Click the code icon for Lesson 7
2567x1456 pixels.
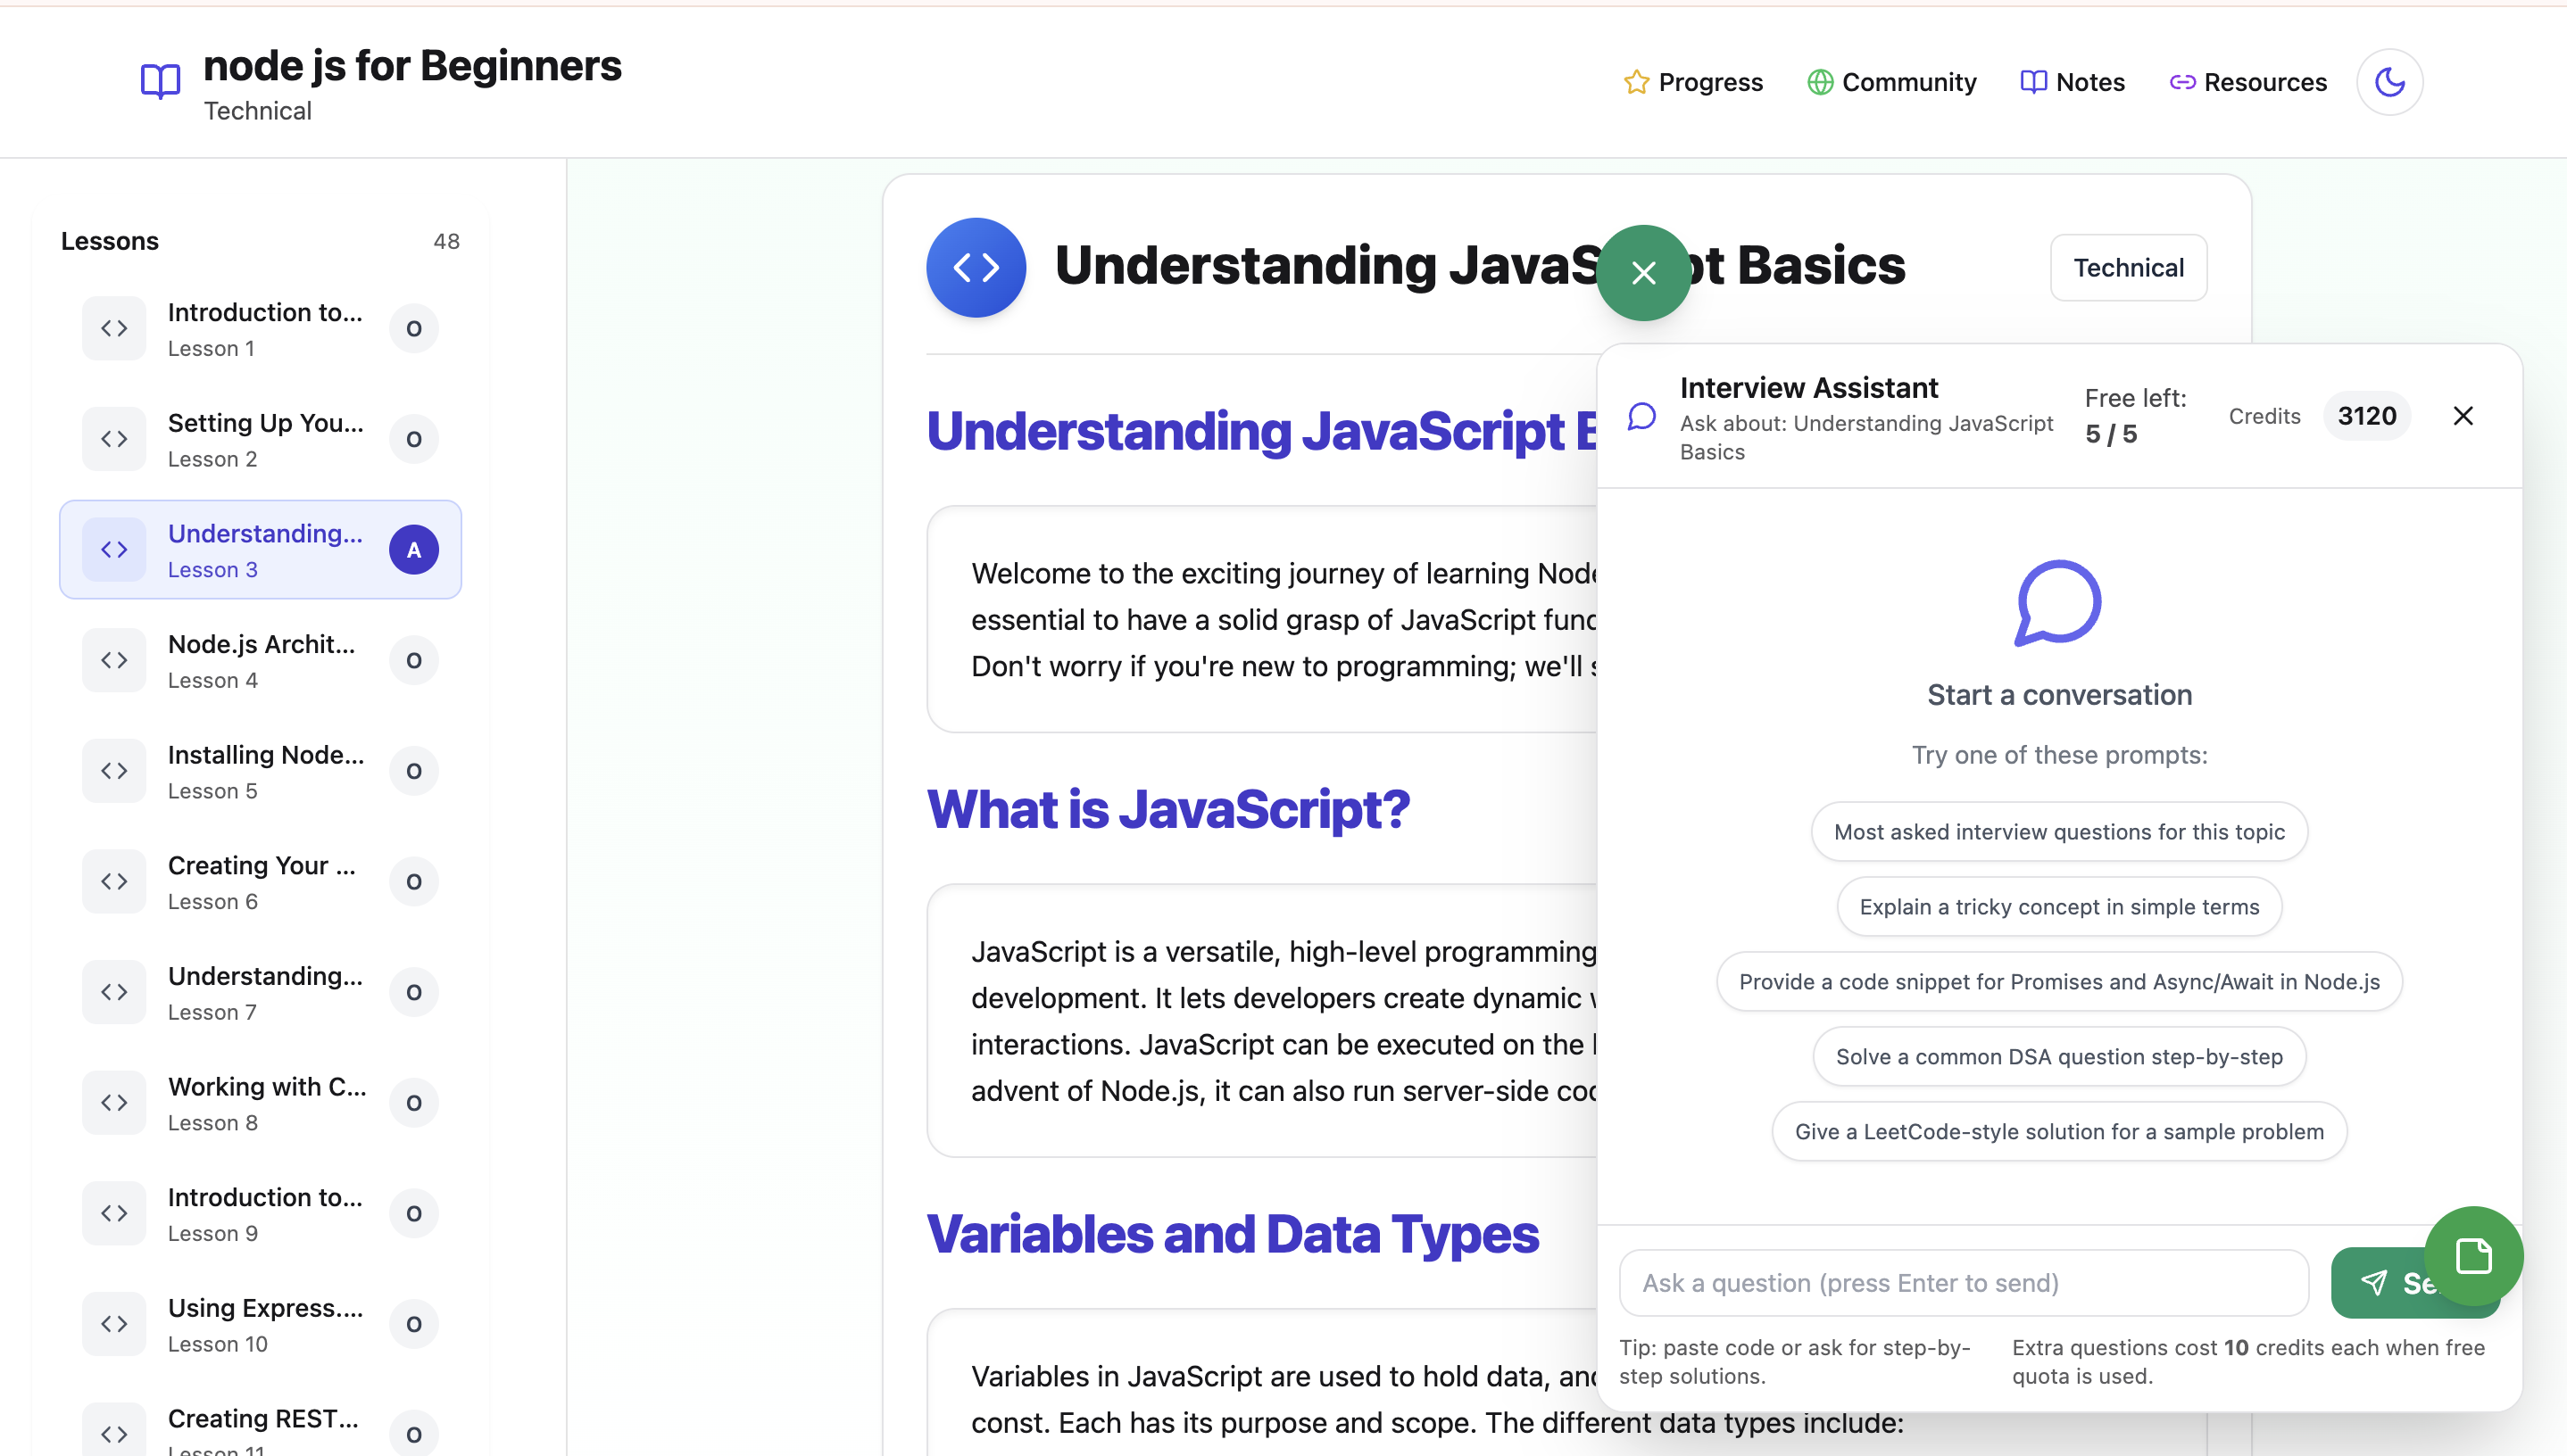114,993
